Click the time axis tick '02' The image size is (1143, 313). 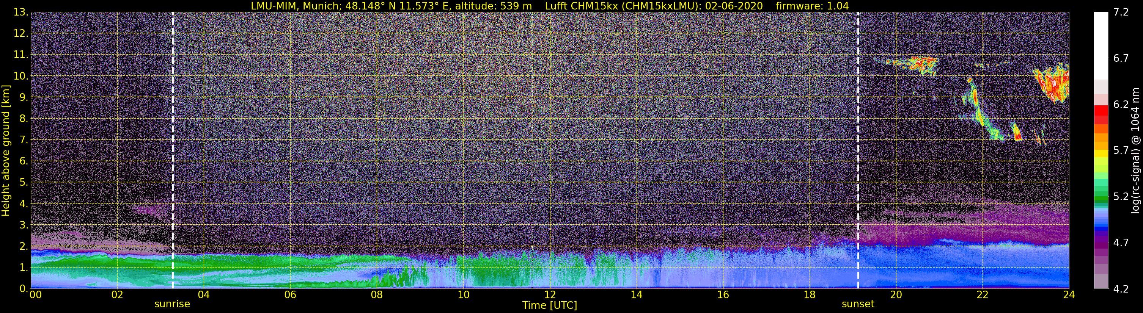(117, 295)
